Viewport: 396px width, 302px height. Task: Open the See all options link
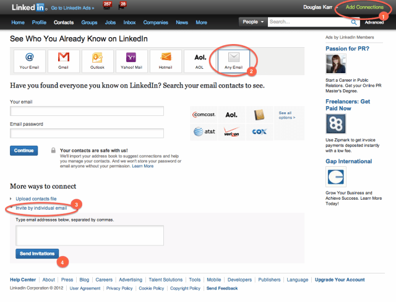(x=286, y=115)
